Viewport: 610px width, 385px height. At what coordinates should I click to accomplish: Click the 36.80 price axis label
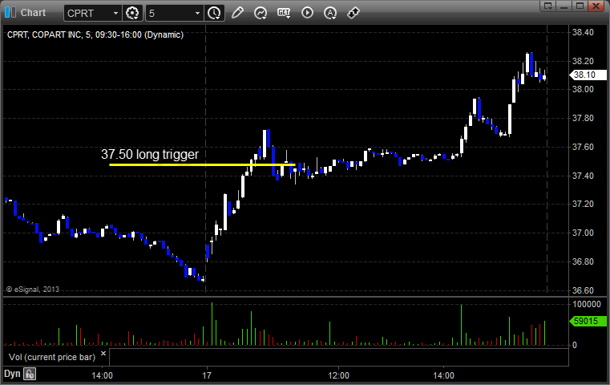[583, 261]
